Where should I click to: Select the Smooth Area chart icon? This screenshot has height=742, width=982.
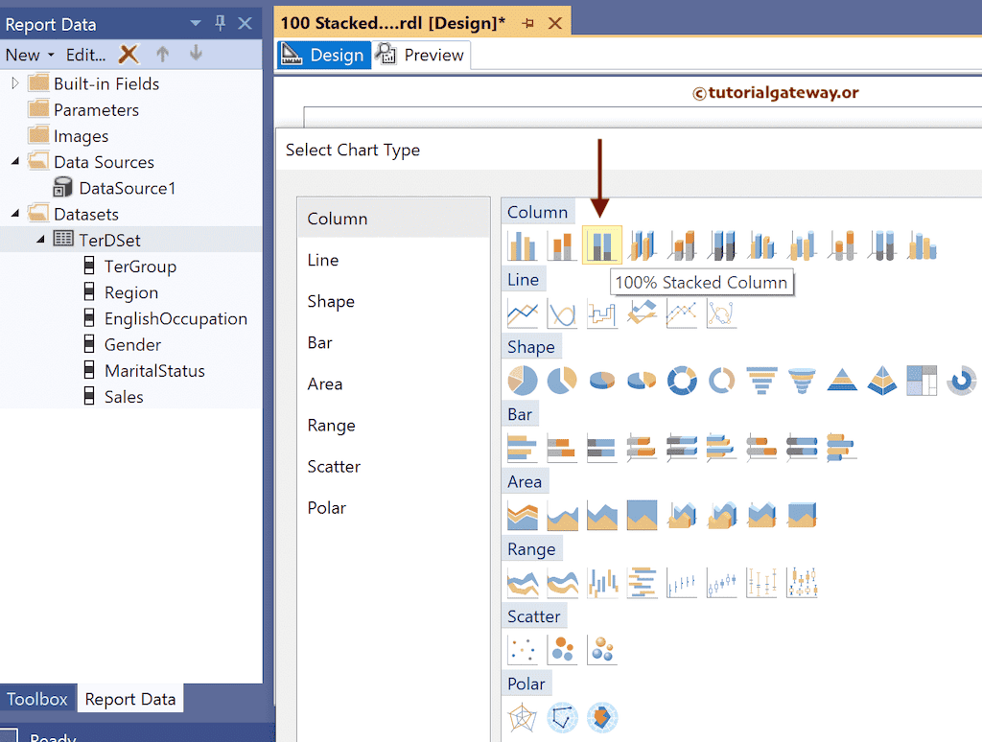tap(562, 515)
